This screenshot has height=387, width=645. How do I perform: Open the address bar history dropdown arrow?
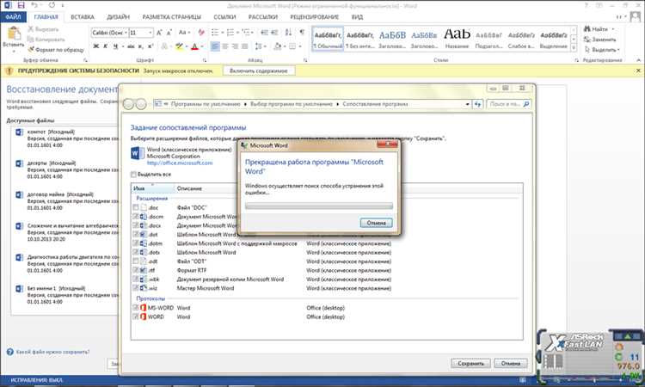(467, 104)
